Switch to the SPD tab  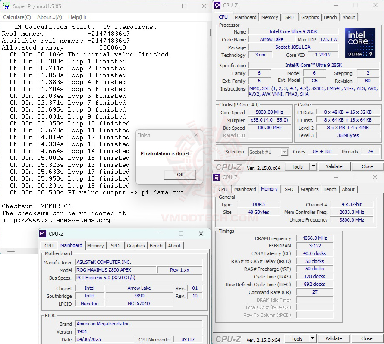click(290, 17)
